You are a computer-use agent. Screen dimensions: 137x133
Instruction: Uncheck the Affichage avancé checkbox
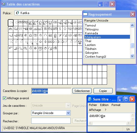click(x=4, y=98)
